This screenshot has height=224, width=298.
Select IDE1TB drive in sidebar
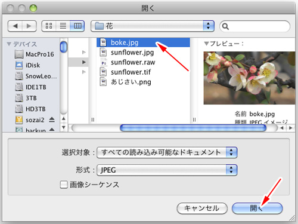(x=30, y=87)
